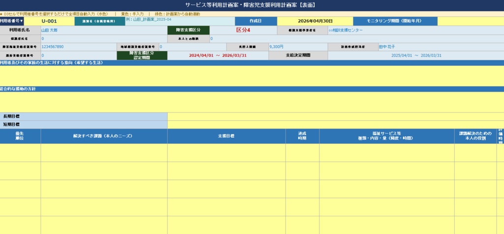Select first-row cell under 本人の役割 column
This screenshot has height=234, width=504.
click(x=475, y=153)
